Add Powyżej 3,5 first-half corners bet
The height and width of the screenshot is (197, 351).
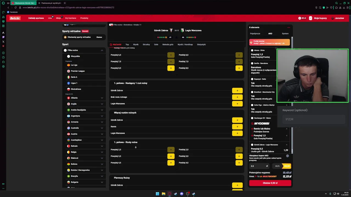tap(171, 156)
